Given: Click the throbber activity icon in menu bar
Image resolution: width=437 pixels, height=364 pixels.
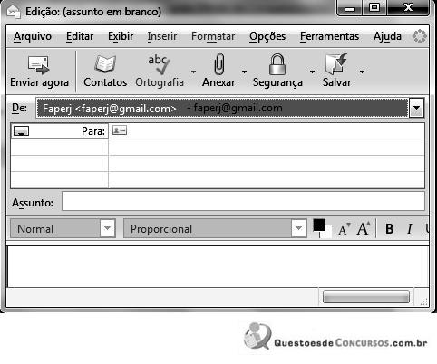Looking at the screenshot, I should [420, 36].
